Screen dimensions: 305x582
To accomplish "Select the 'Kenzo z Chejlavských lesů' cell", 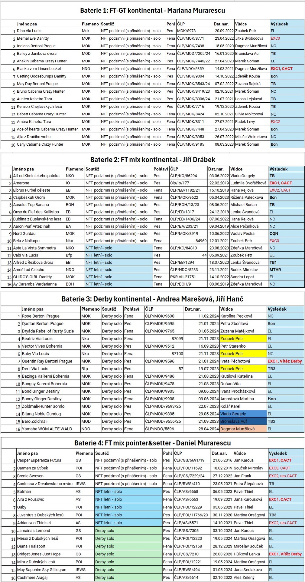I will (48, 107).
